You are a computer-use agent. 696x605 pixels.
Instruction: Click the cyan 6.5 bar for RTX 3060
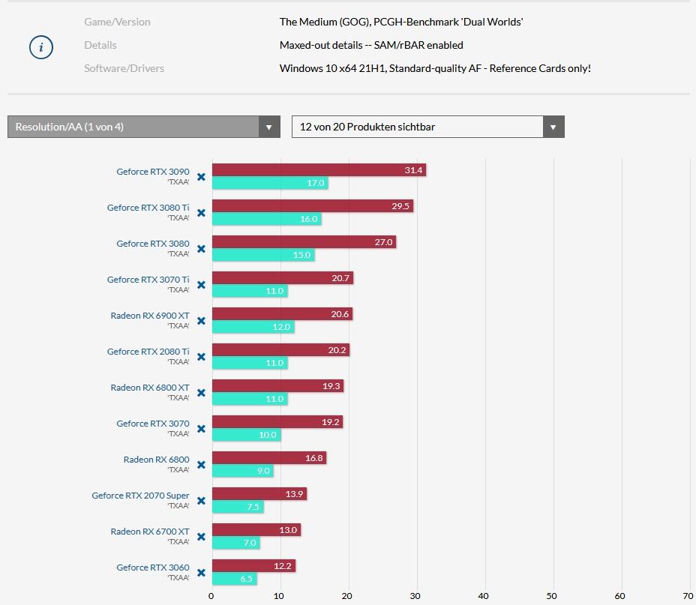(x=234, y=579)
